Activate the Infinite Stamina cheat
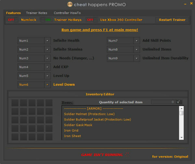195x164 pixels. (x=68, y=49)
